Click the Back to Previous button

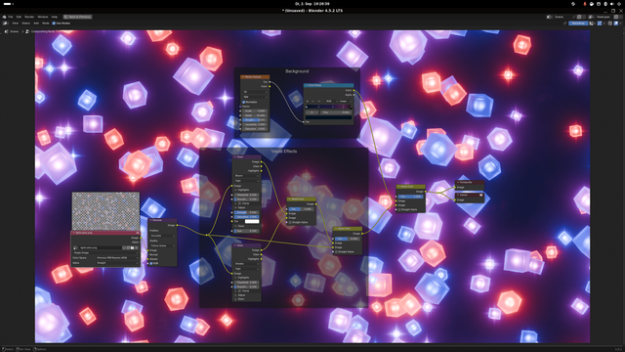78,17
